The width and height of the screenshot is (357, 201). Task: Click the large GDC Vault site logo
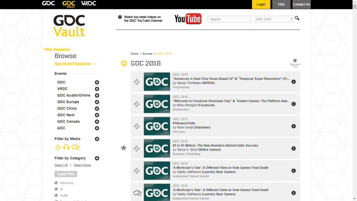click(69, 26)
